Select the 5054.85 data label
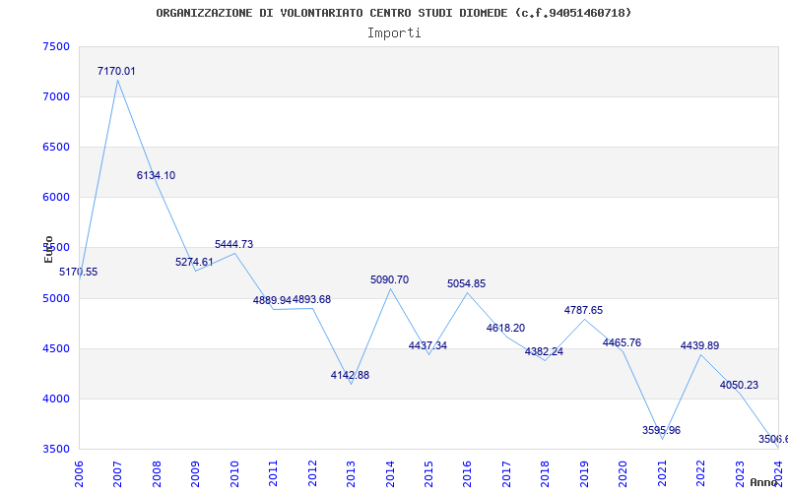The image size is (788, 492). coord(466,284)
